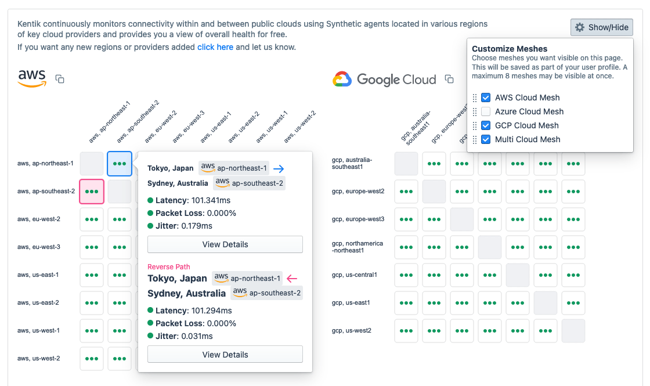Click View Details under the Reverse Path section
The width and height of the screenshot is (650, 386).
coord(225,354)
